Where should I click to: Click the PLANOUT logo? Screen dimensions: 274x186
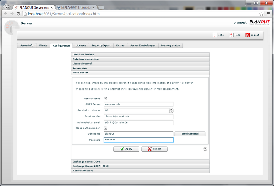[259, 22]
